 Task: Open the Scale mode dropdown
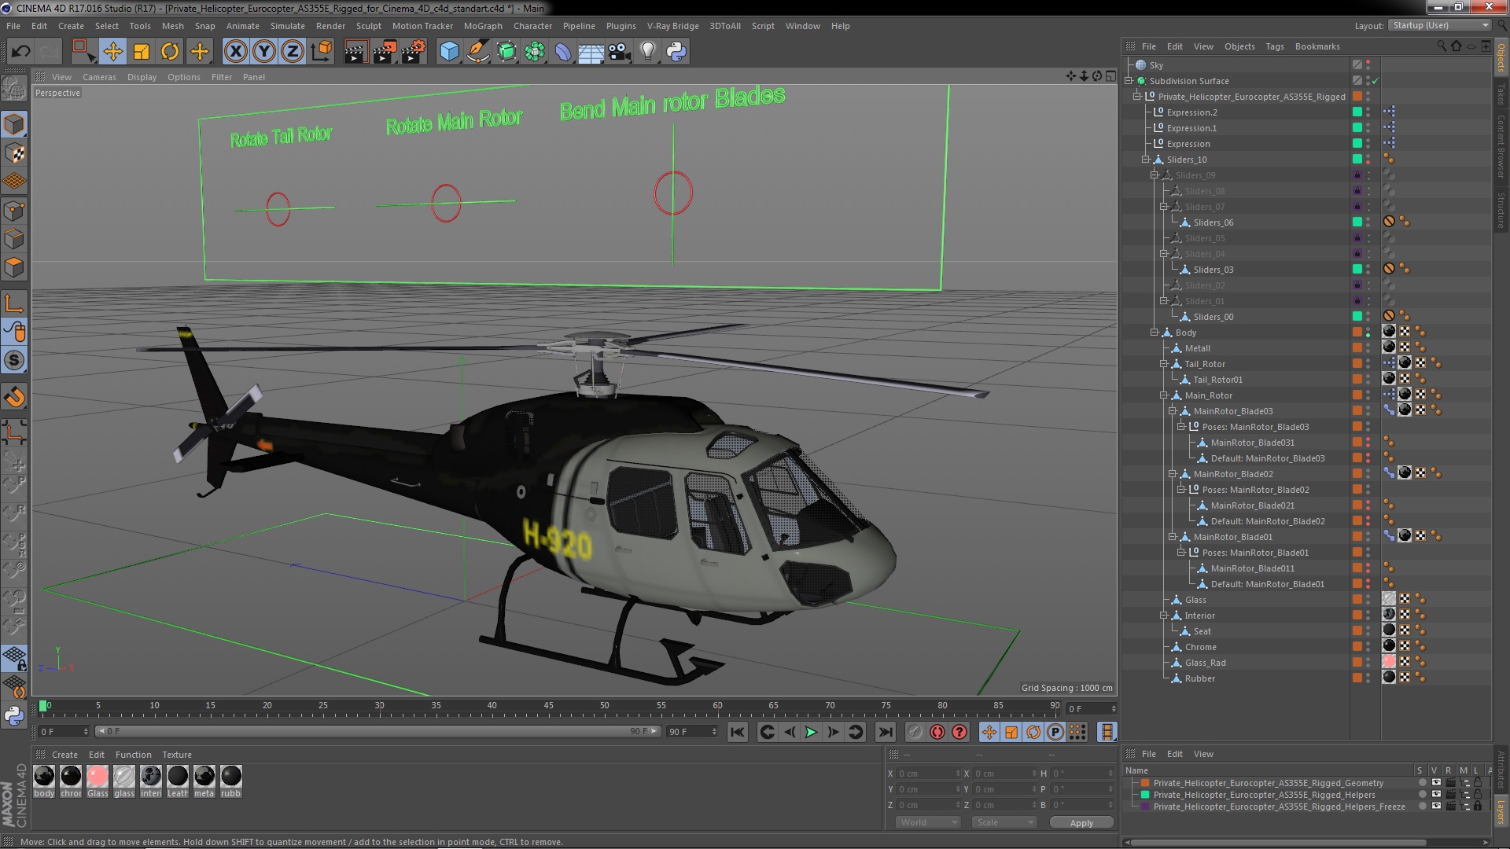(1004, 822)
